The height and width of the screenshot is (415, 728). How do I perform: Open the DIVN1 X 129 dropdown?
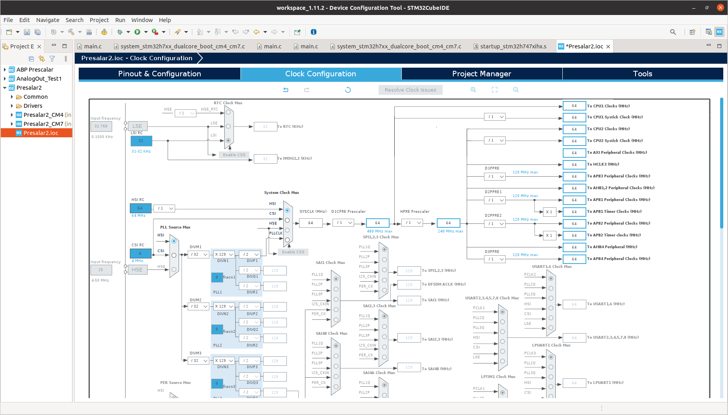224,255
